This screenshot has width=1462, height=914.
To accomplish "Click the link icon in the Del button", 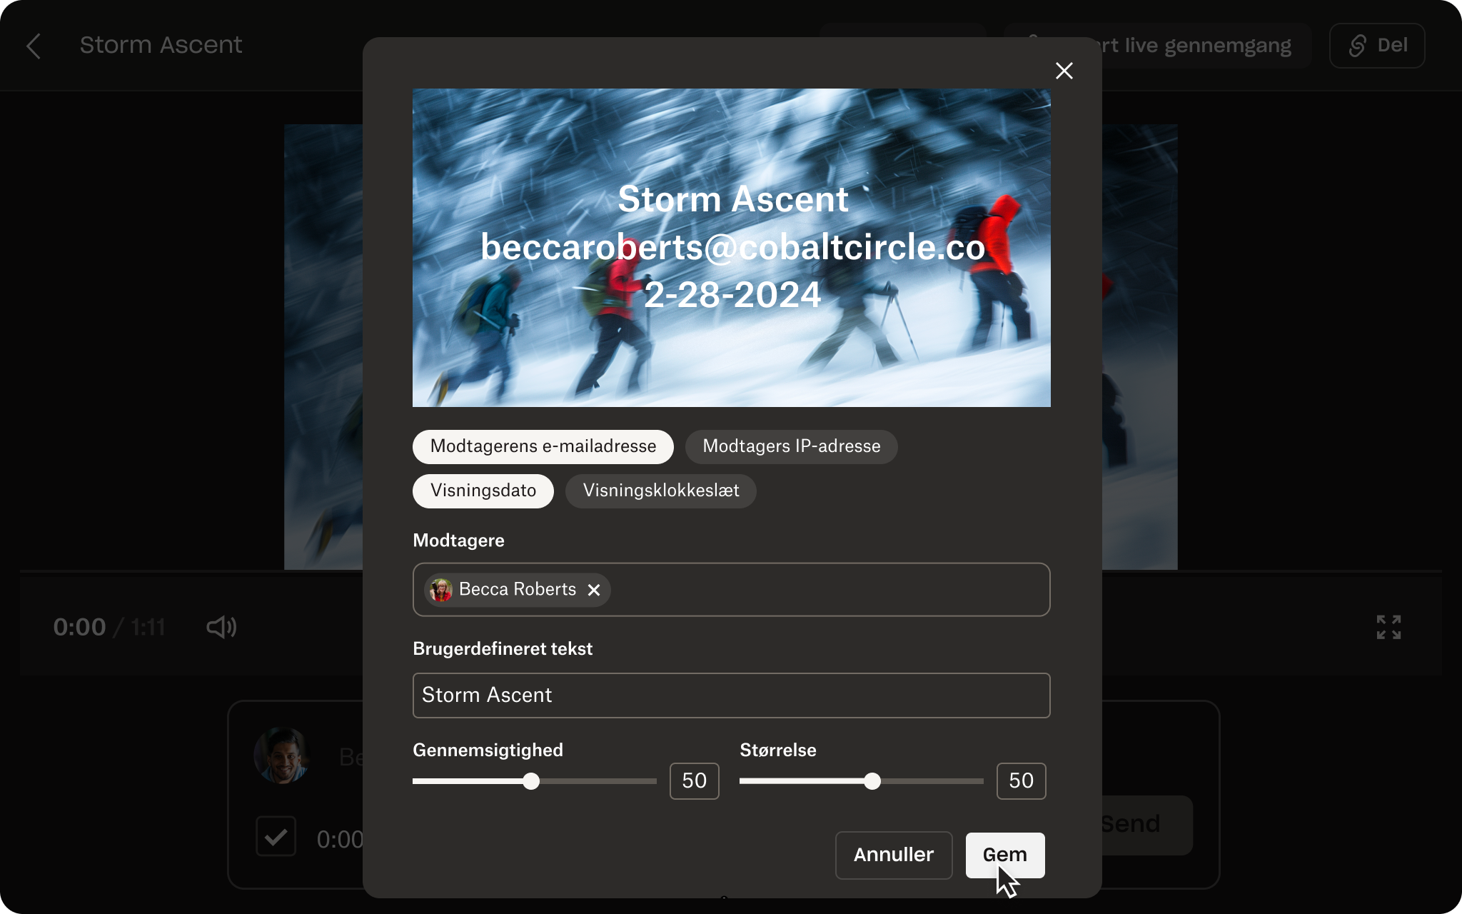I will pos(1357,46).
